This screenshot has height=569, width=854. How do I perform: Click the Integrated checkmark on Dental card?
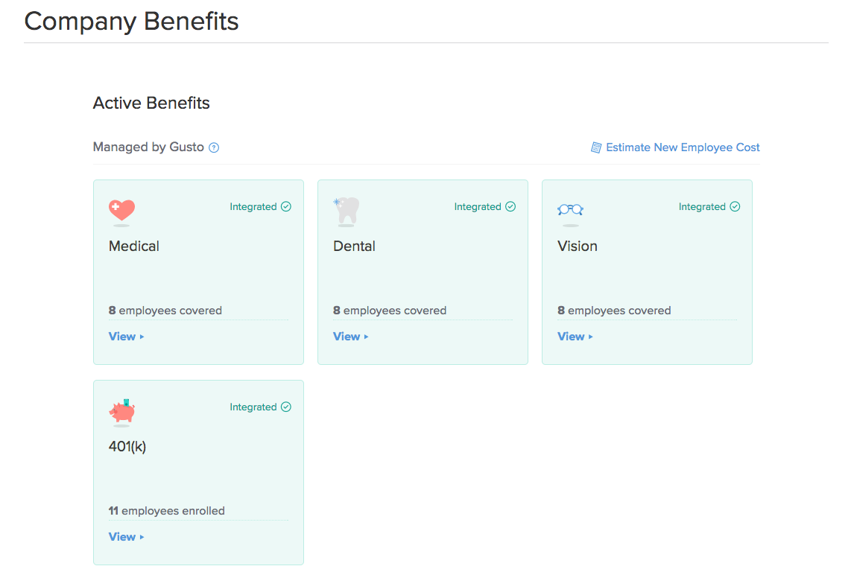pos(510,207)
